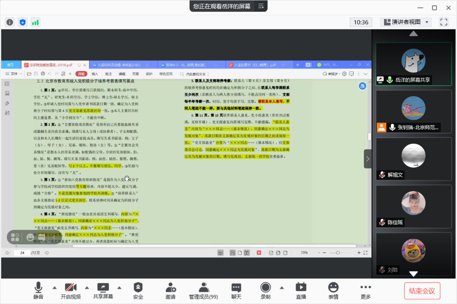The image size is (457, 304).
Task: Switch to the 插入 ribbon tab
Action: [x=95, y=74]
